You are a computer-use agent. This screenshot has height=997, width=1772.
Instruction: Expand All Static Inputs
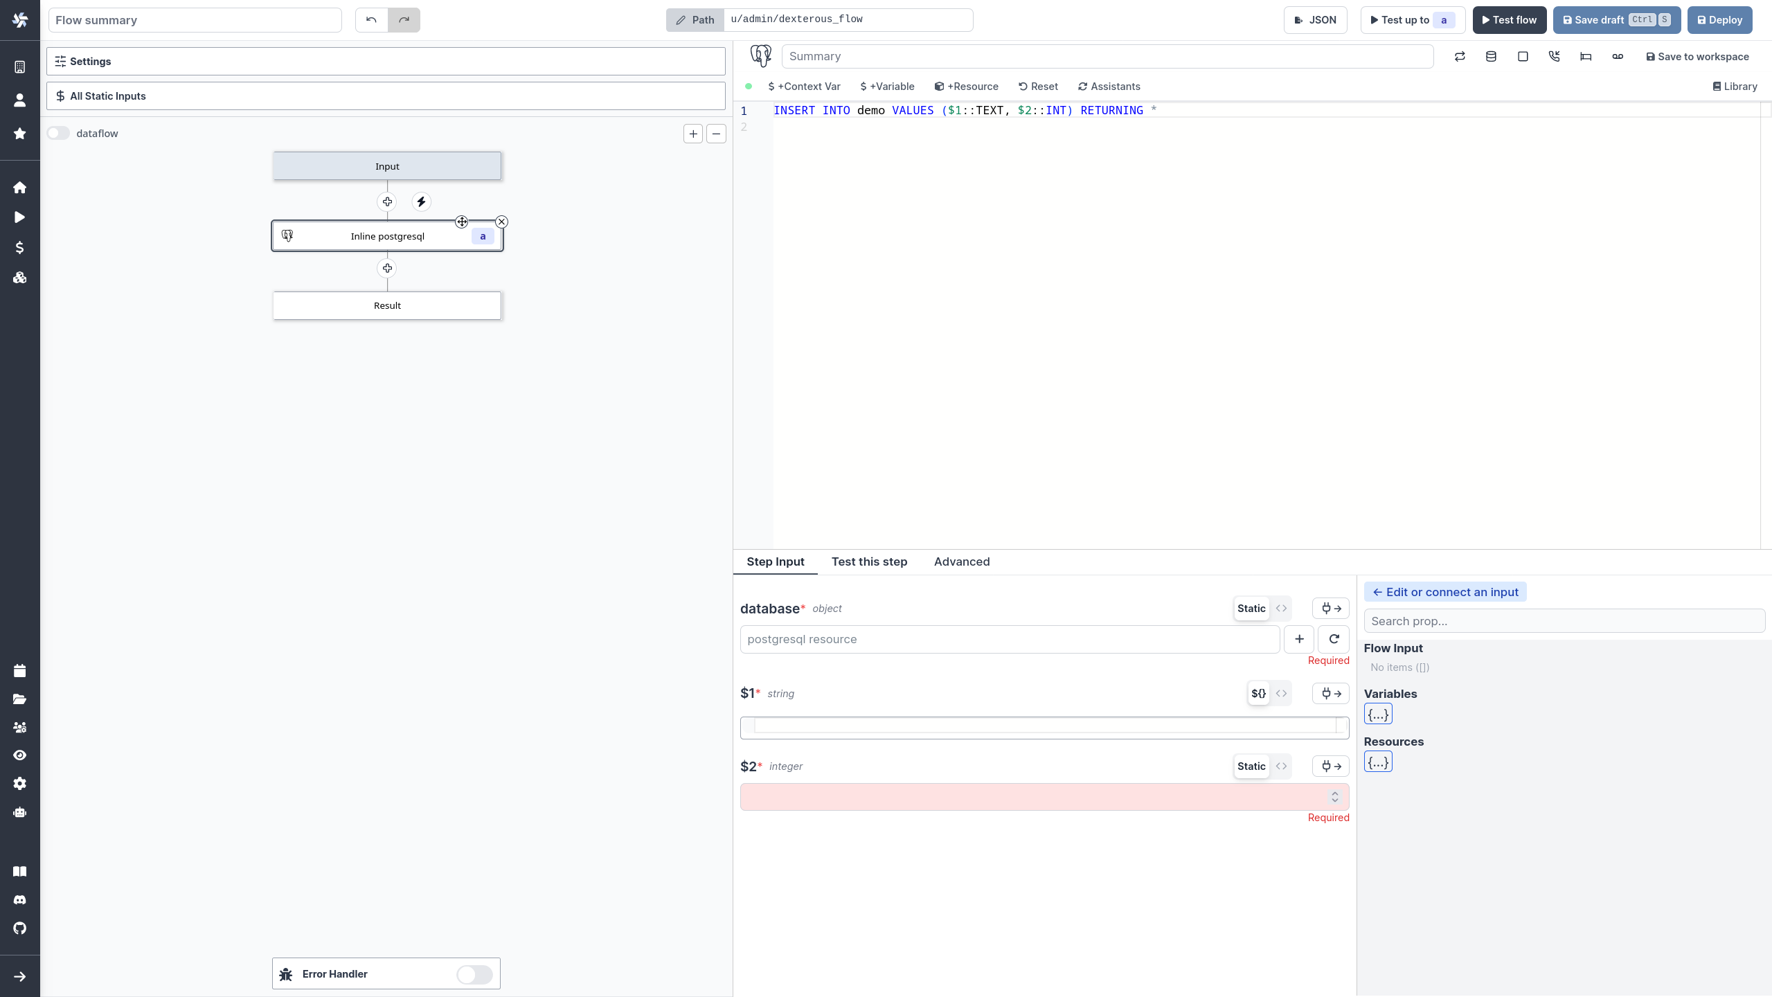tap(386, 96)
